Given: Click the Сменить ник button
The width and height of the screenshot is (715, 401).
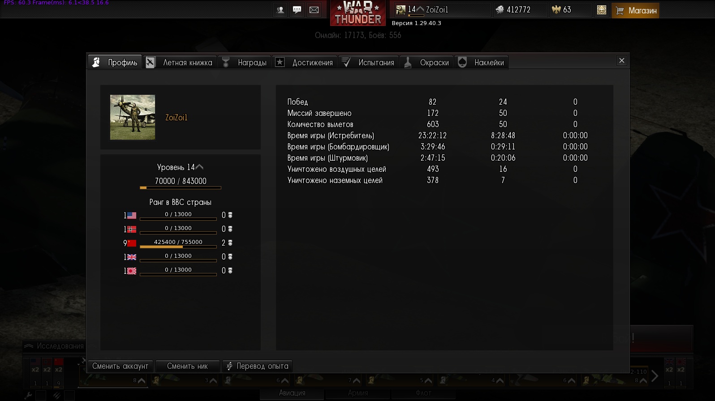Looking at the screenshot, I should 187,366.
